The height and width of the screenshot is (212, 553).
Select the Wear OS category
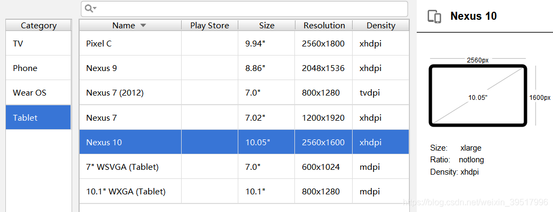(38, 92)
